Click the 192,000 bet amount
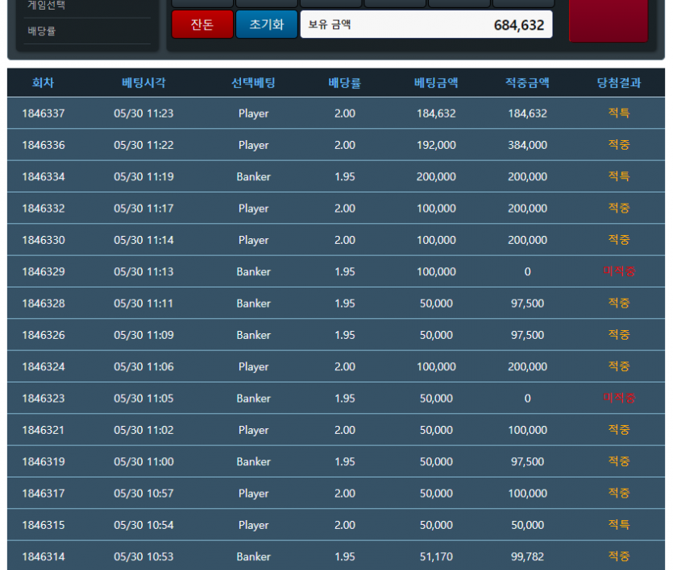This screenshot has width=673, height=570. pyautogui.click(x=436, y=145)
